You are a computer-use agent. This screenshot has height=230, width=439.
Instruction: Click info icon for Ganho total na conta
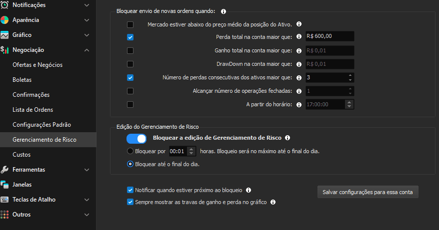[x=299, y=51]
